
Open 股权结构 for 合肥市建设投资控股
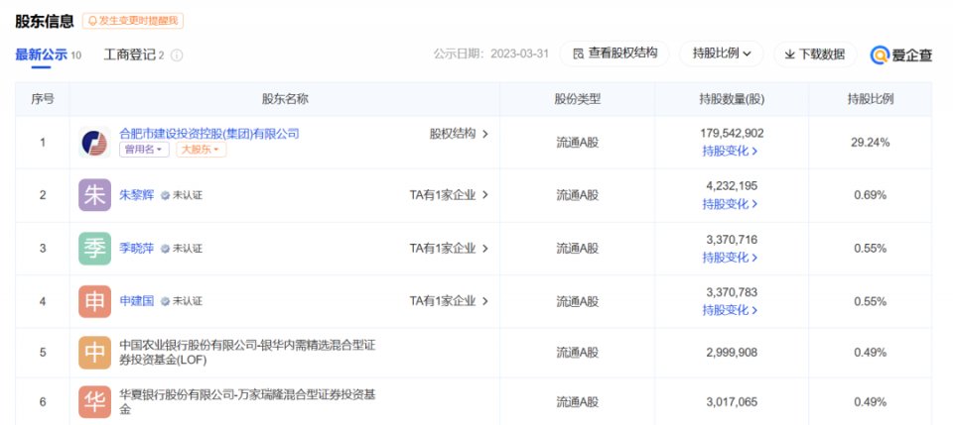tap(458, 134)
